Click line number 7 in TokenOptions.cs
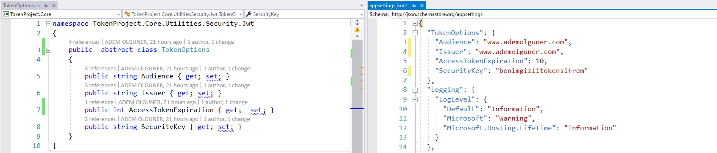 [x=39, y=110]
